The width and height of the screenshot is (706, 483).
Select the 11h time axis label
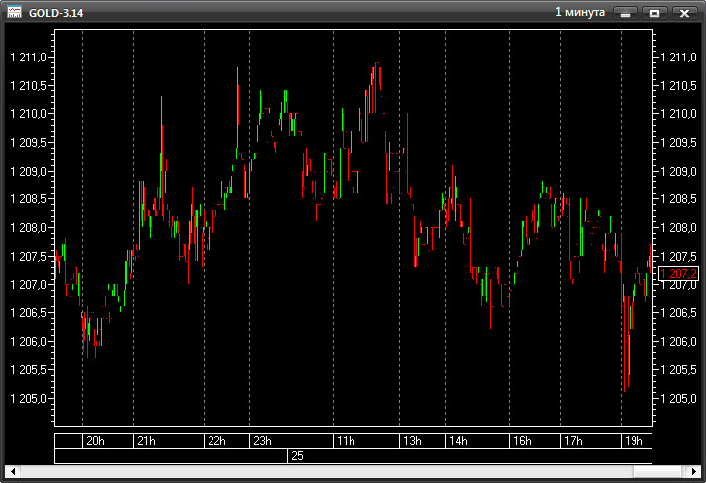point(346,441)
